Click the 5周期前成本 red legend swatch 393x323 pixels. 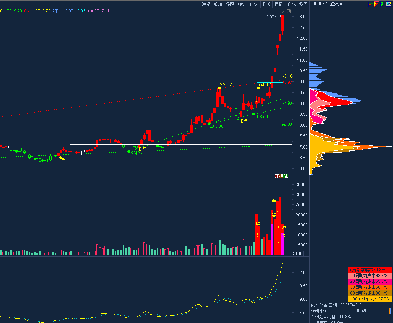[x=369, y=269]
